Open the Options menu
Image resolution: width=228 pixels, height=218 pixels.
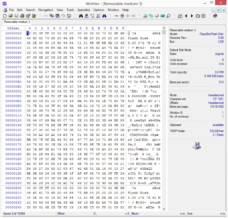pyautogui.click(x=99, y=10)
